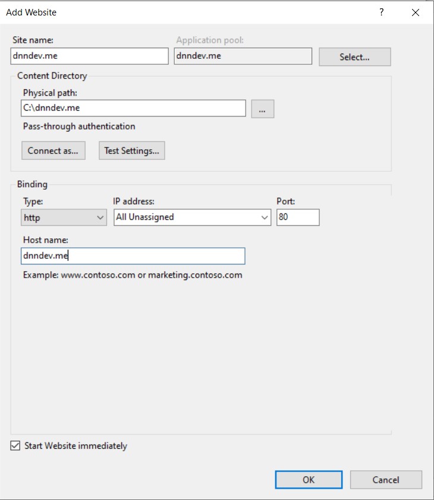Focus the Physical path input box

pos(134,108)
